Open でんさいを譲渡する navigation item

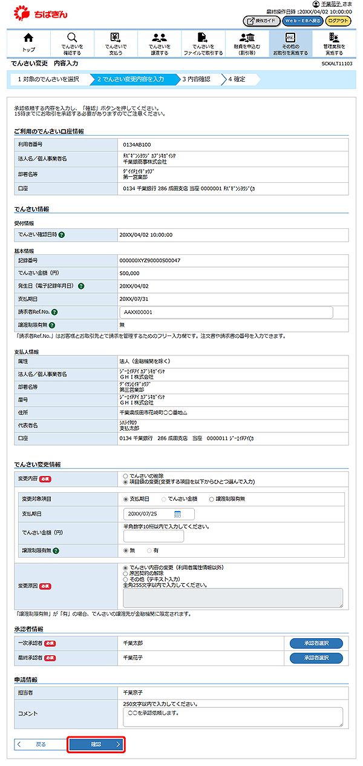click(159, 43)
